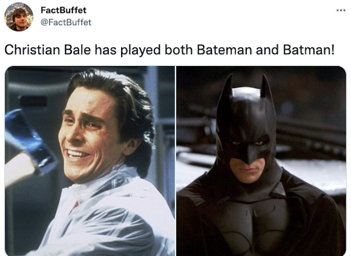The image size is (351, 256).
Task: Click the name Christian Bale in tweet
Action: [47, 50]
